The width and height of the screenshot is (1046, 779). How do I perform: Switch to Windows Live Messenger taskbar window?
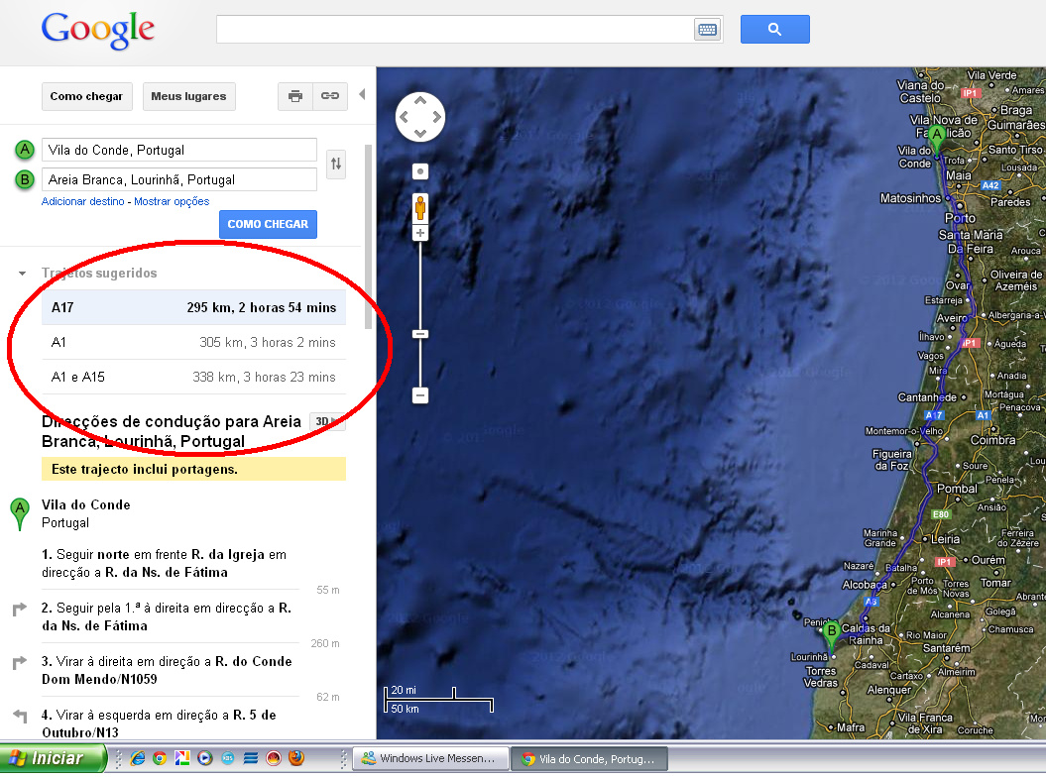coord(430,758)
